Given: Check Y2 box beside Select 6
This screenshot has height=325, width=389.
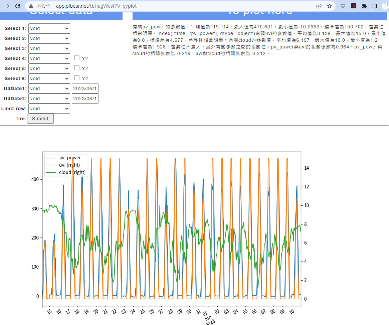Looking at the screenshot, I should [x=77, y=78].
